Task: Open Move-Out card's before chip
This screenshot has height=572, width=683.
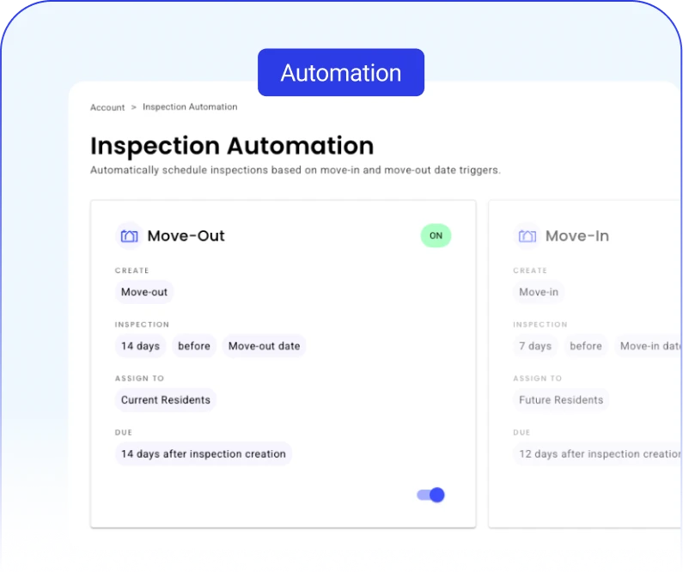Action: [194, 345]
